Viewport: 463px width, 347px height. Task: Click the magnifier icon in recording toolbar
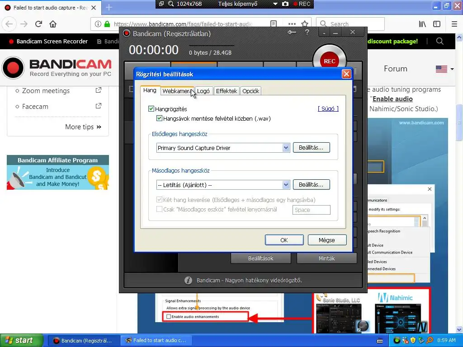pos(170,4)
